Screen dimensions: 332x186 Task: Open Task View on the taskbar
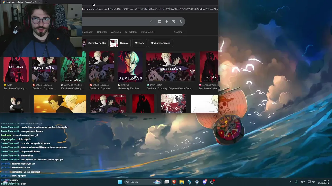click(167, 182)
